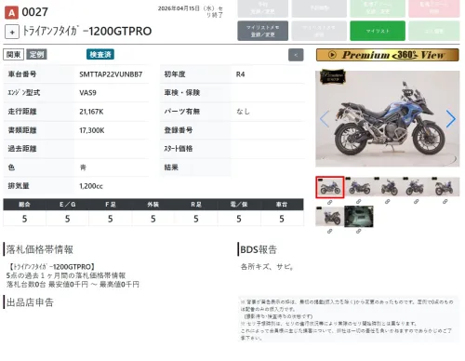Click the 検査済 badge
465x361 pixels.
point(100,55)
